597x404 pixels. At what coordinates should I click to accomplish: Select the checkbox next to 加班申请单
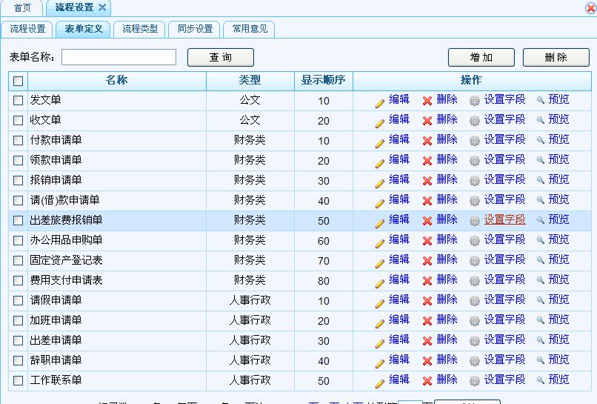pos(19,321)
